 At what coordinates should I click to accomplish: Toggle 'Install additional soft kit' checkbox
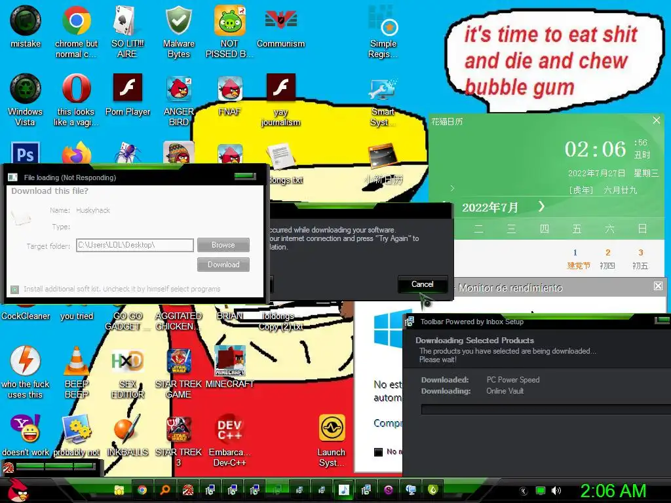point(14,289)
